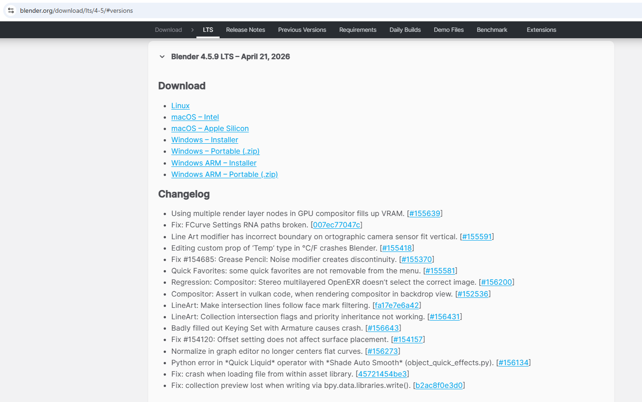642x402 pixels.
Task: Open issue #155418 link
Action: [x=397, y=248]
